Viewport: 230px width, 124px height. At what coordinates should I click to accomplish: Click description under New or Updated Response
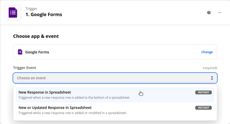click(73, 113)
